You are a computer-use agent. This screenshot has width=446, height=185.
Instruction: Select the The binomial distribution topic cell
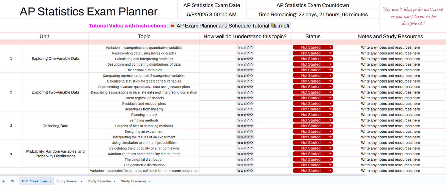tap(144, 159)
